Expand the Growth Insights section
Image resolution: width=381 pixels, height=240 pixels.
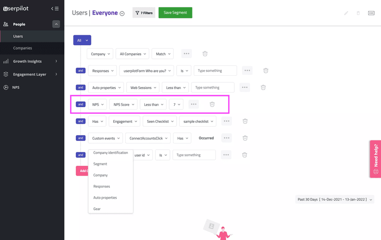pos(56,61)
